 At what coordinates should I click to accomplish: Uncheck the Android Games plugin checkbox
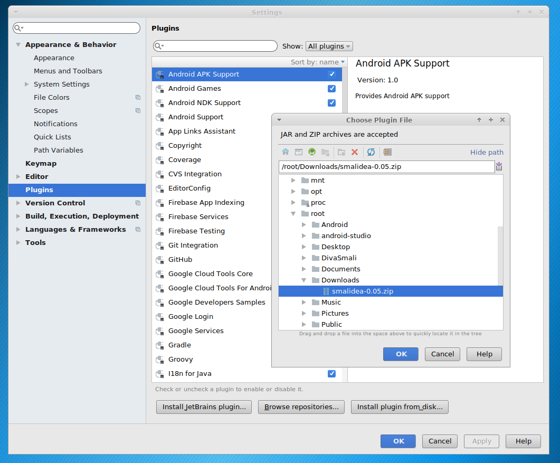331,89
